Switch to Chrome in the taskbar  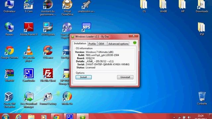(56, 117)
